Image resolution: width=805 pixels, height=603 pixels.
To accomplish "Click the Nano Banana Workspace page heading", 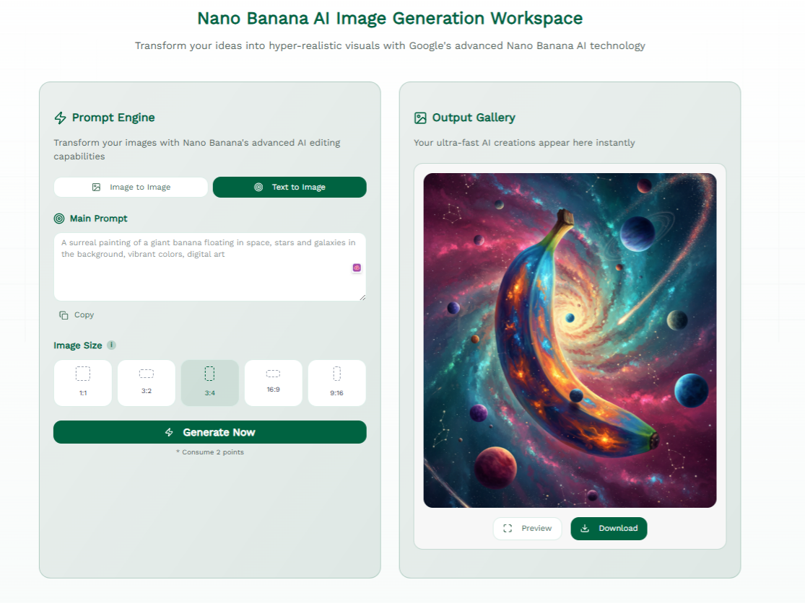I will click(390, 18).
